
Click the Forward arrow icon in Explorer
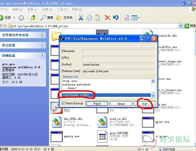point(21,18)
